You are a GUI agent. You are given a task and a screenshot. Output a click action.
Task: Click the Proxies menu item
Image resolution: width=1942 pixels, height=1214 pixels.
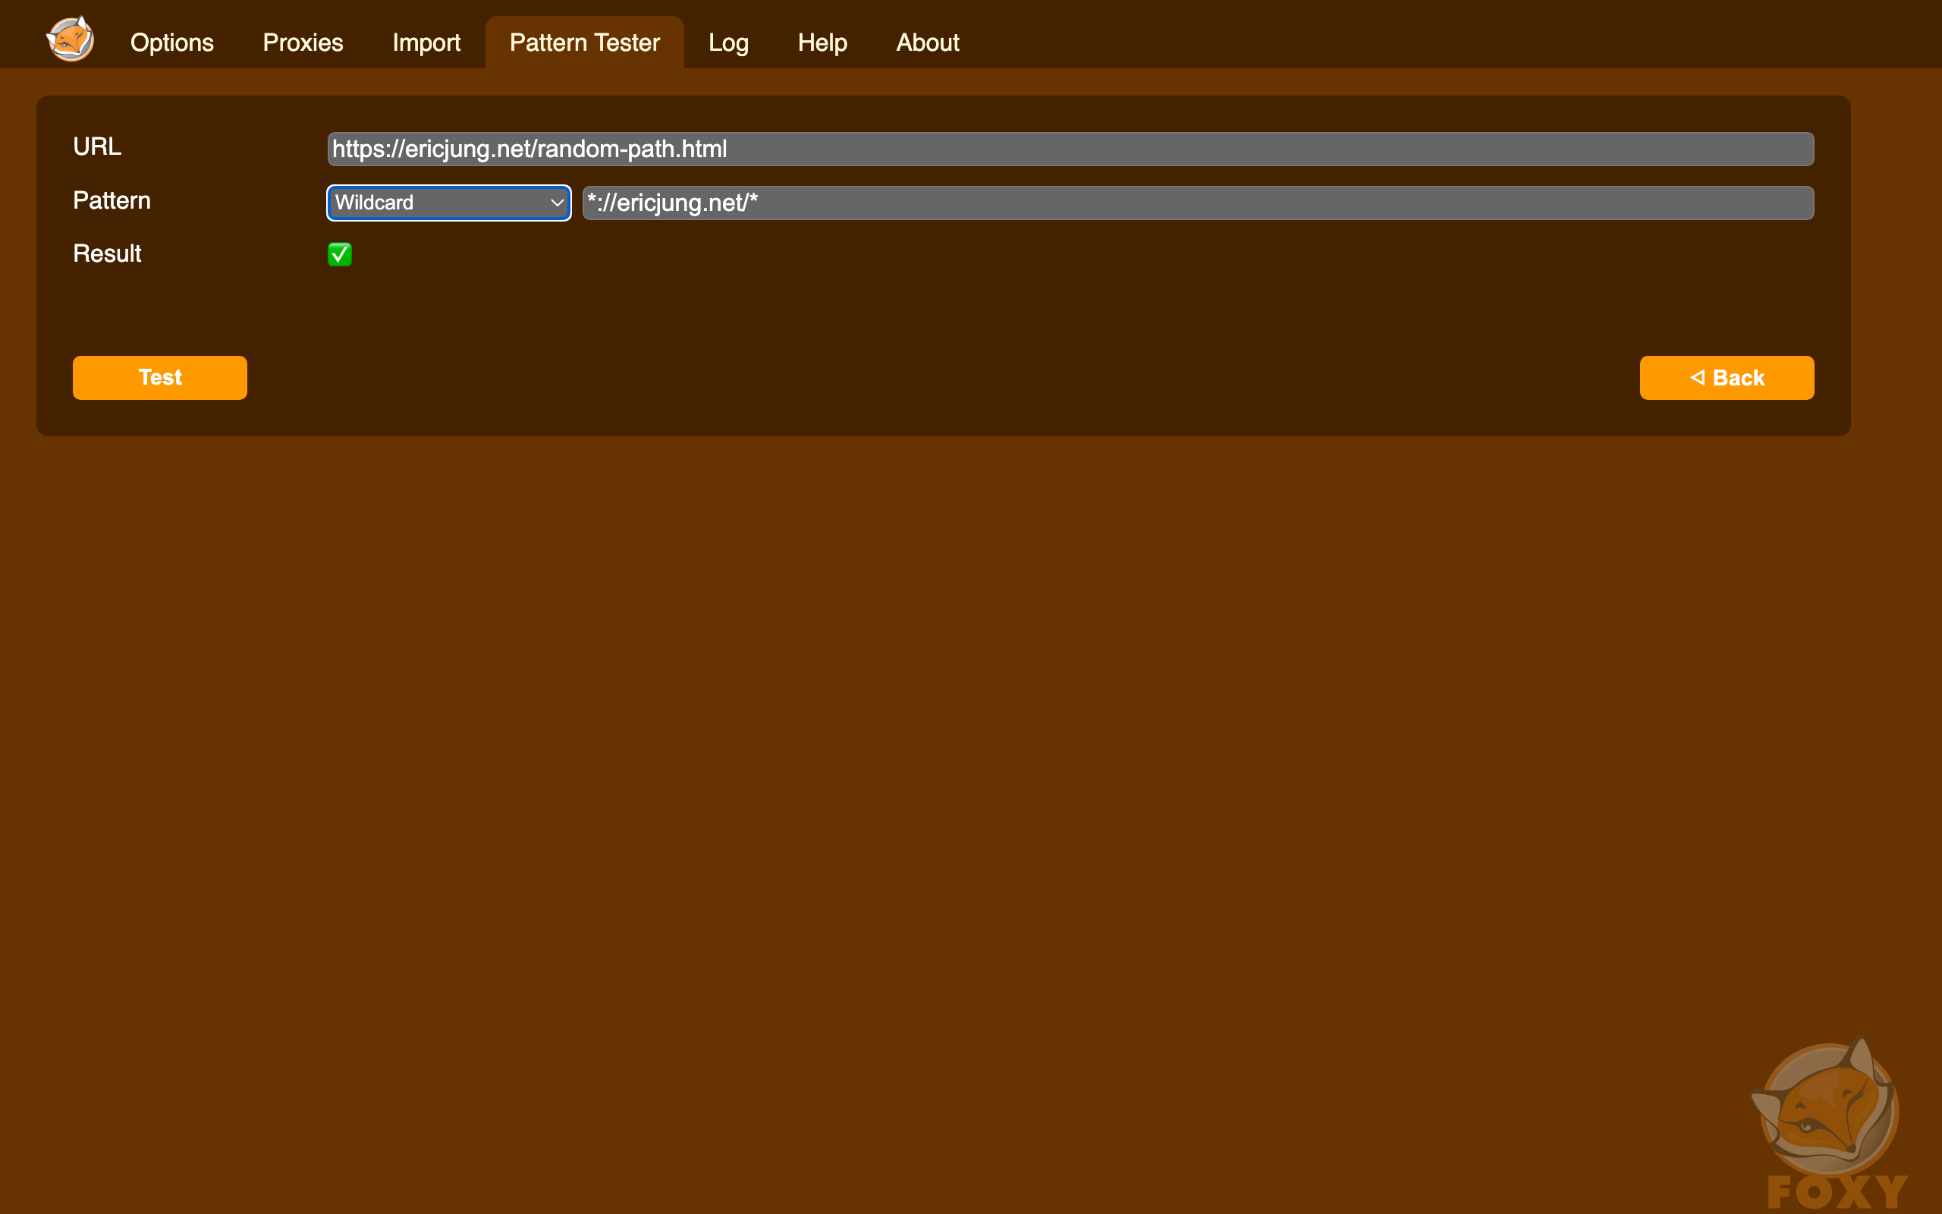(x=302, y=42)
